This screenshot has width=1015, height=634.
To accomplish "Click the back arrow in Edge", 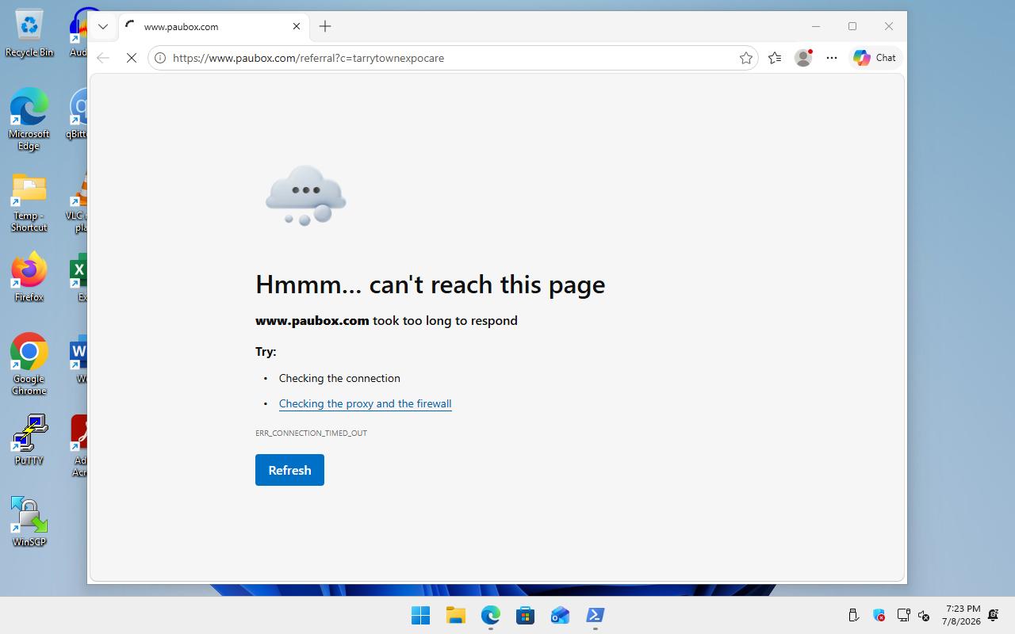I will [x=103, y=58].
